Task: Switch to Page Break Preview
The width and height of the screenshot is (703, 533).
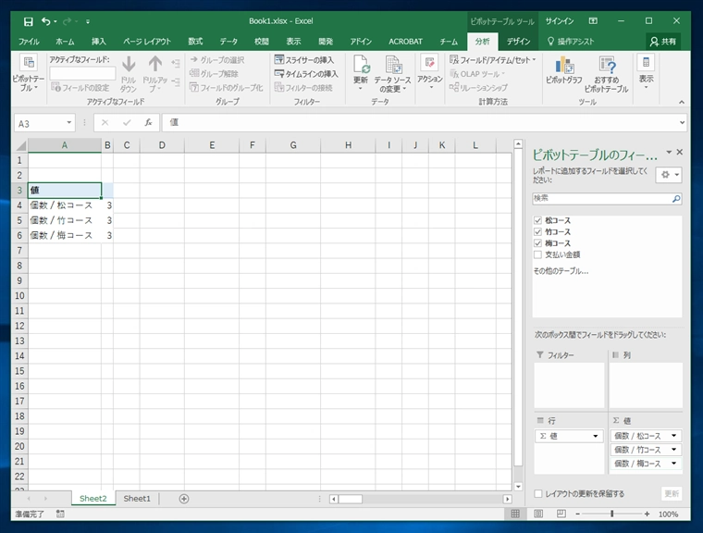Action: click(561, 514)
